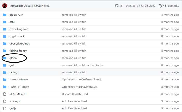View the 421 commits history

[x=171, y=6]
